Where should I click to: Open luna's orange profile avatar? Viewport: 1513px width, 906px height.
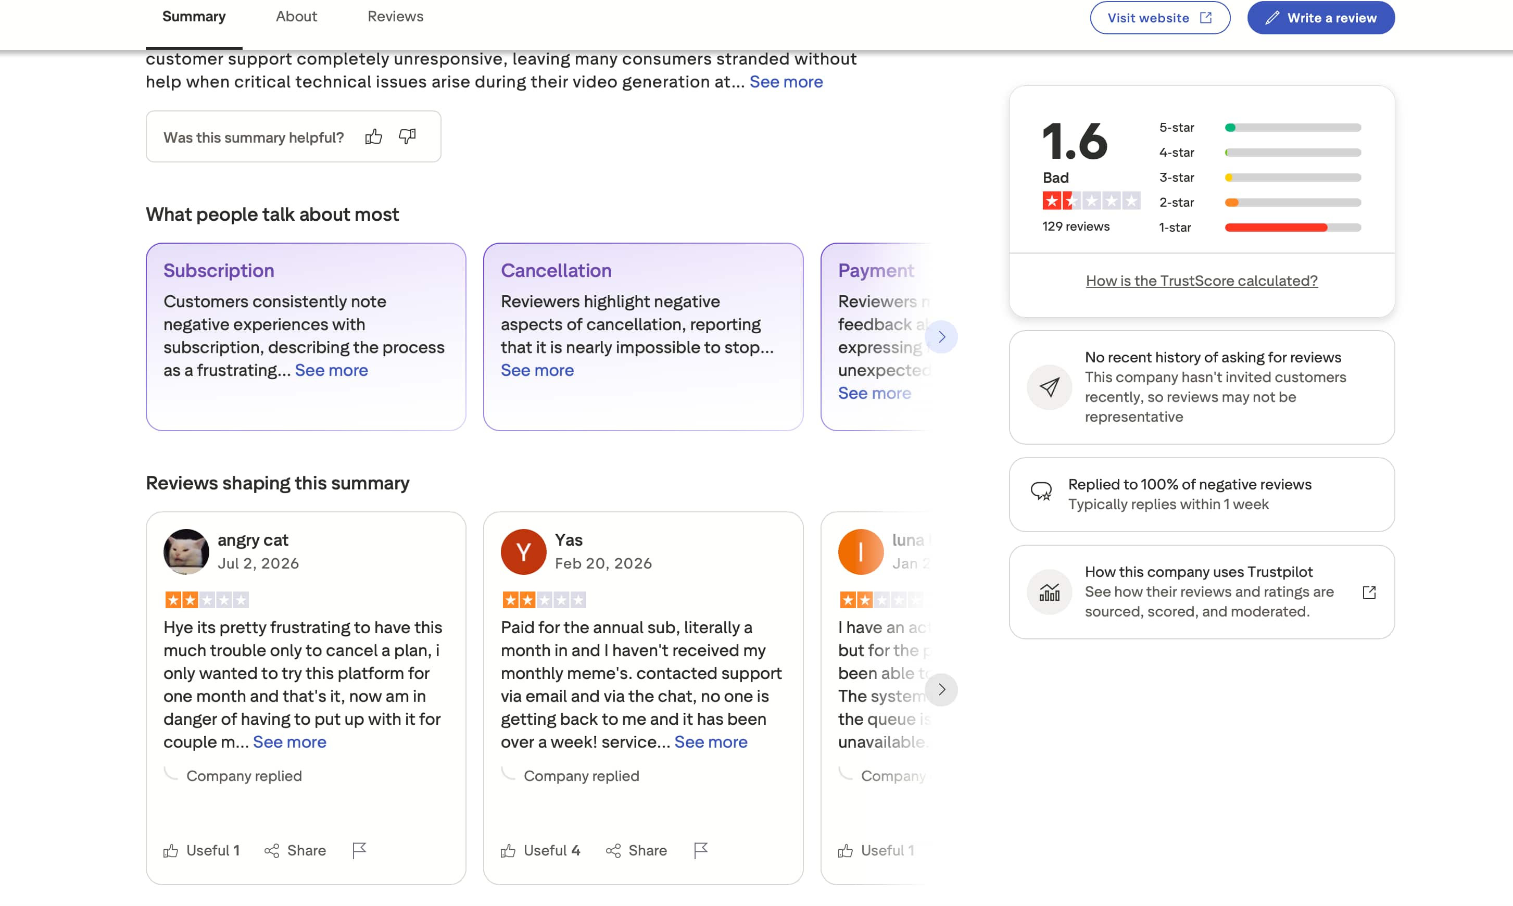[861, 552]
